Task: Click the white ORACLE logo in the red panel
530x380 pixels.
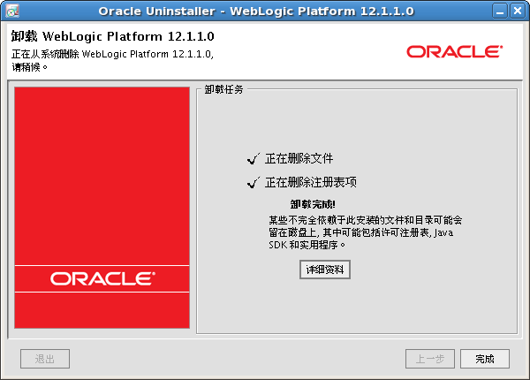Action: pyautogui.click(x=102, y=278)
